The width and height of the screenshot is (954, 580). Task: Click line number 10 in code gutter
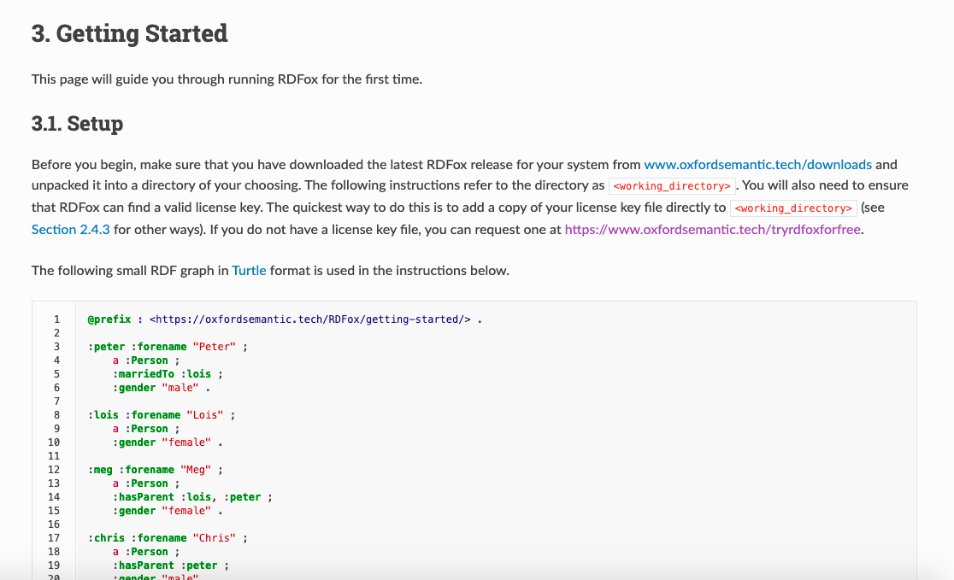54,442
